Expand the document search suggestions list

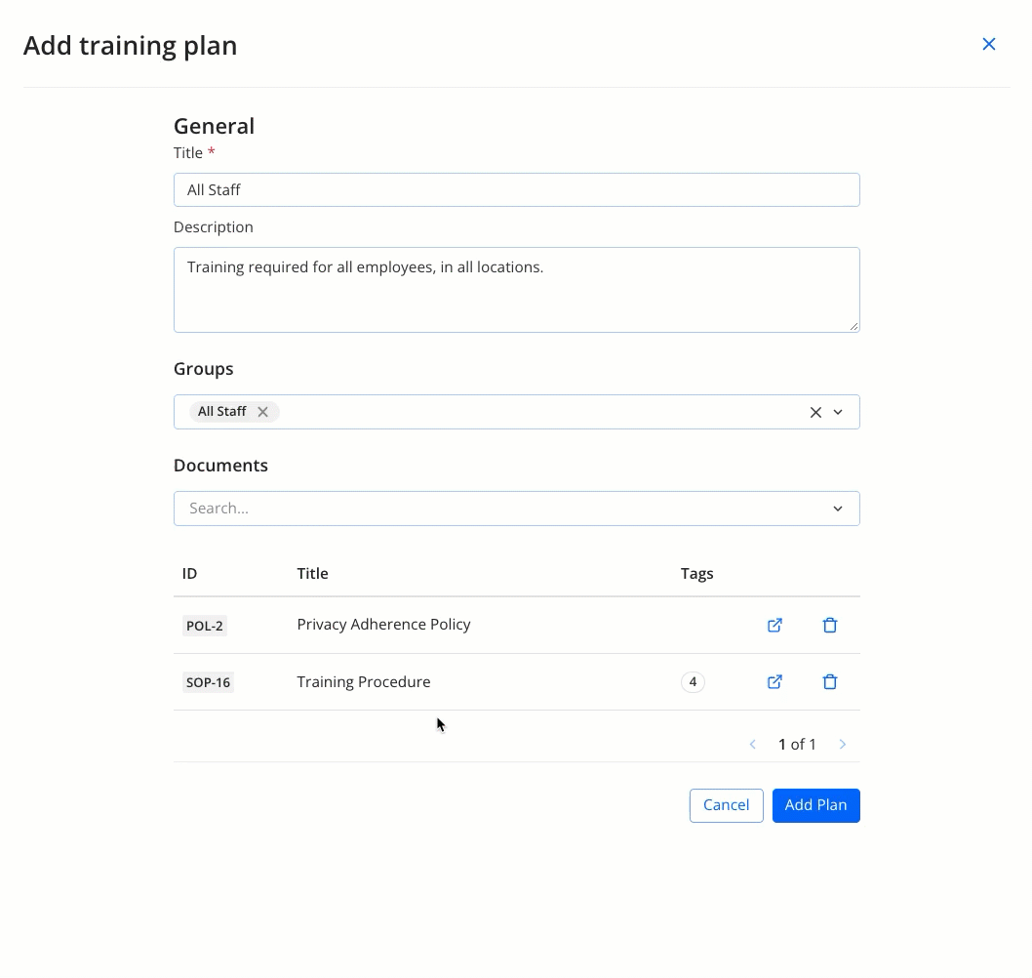click(x=837, y=508)
